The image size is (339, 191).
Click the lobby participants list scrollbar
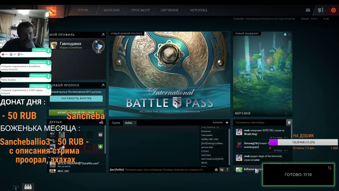click(x=229, y=147)
